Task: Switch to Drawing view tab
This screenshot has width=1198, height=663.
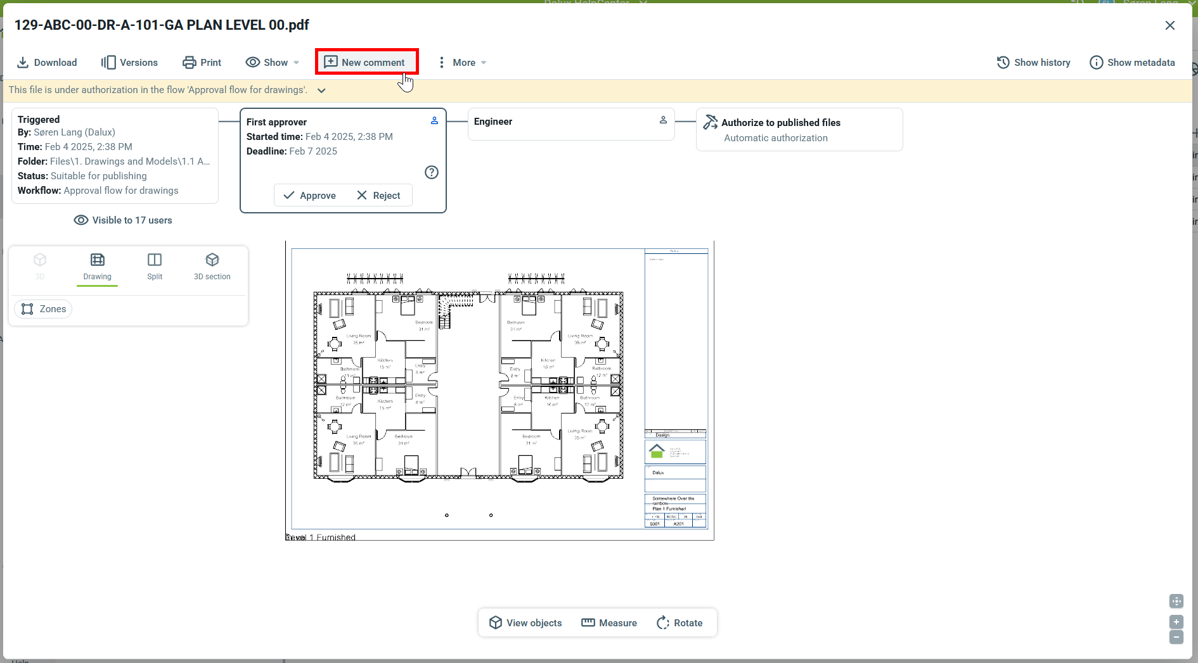Action: [x=97, y=266]
